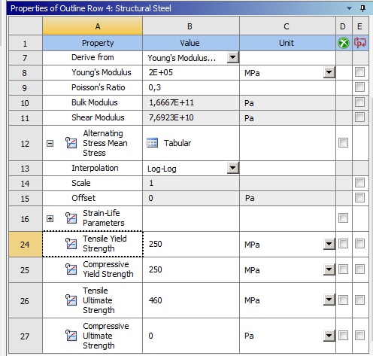Open the Tabular data icon in row 12
Viewport: 373px width, 356px height.
pos(152,143)
